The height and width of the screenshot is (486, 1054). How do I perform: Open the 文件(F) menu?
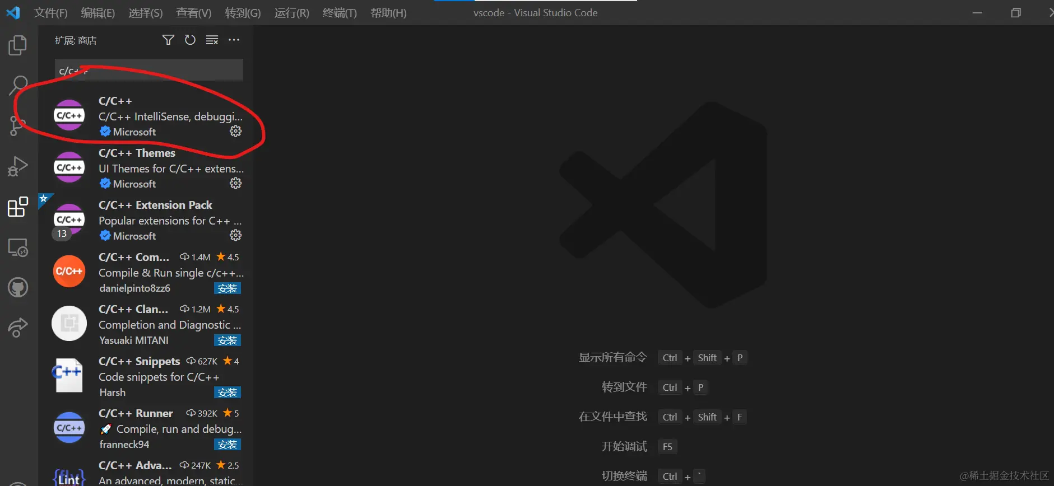50,13
